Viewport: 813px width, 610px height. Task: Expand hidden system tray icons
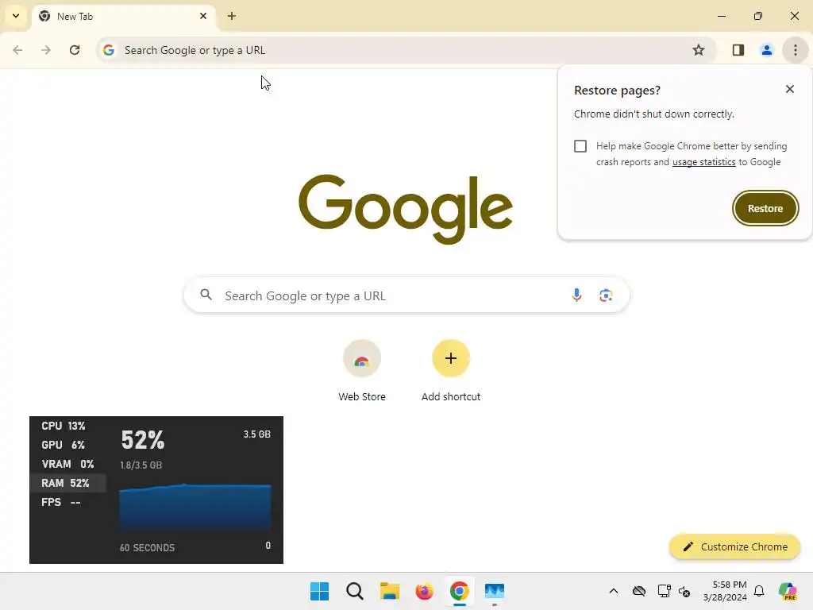(614, 591)
